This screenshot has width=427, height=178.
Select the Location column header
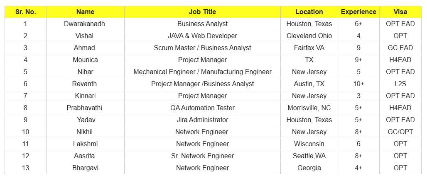[309, 12]
